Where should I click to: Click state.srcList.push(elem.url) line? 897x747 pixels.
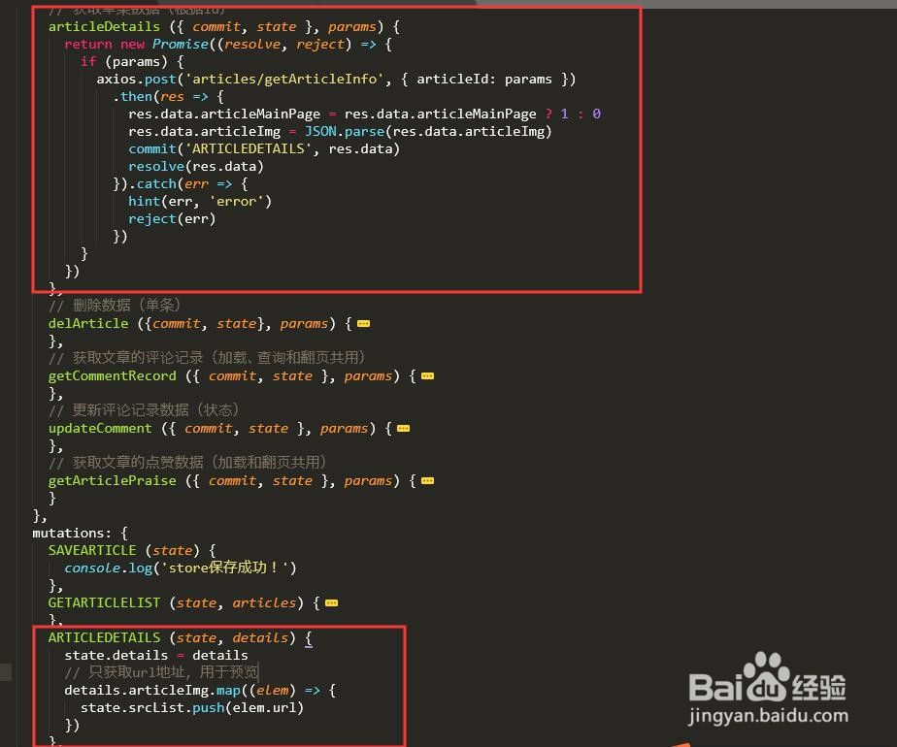[x=191, y=707]
